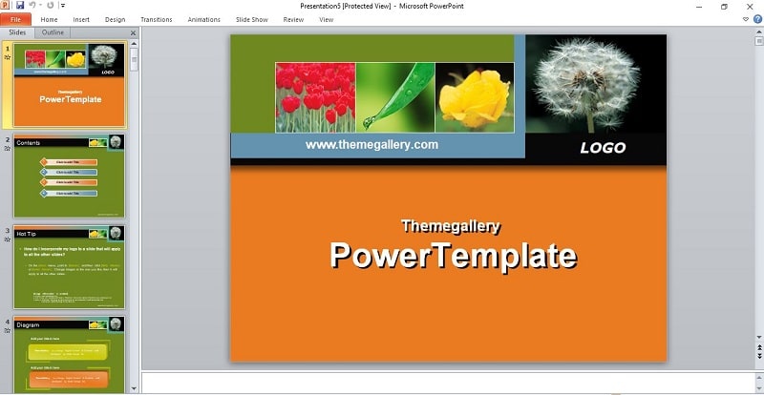Expand the ribbon with the chevron icon
This screenshot has width=764, height=395.
pos(746,19)
